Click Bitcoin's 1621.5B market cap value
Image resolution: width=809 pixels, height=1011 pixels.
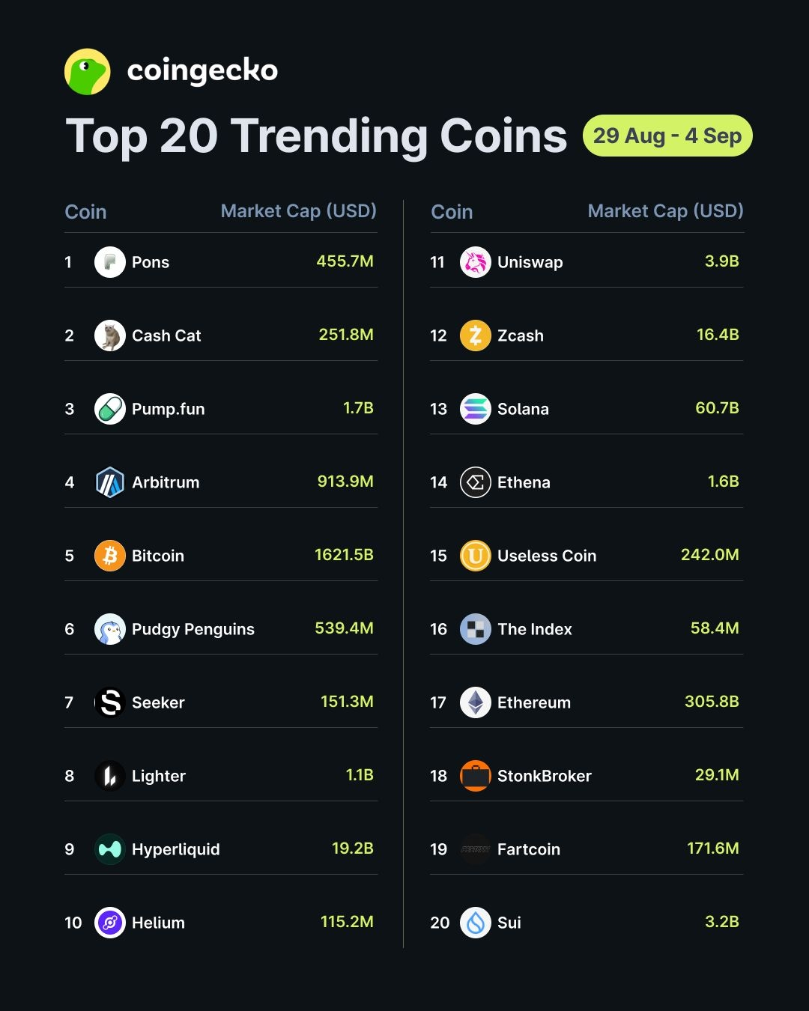tap(344, 555)
